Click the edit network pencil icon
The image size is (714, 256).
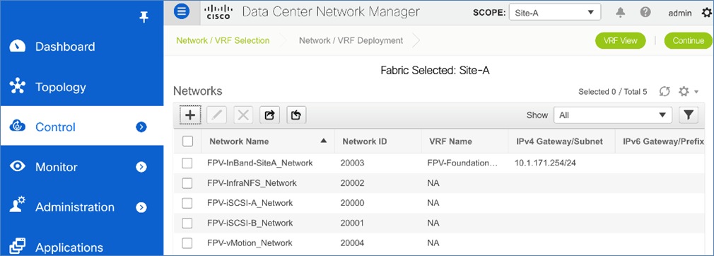(216, 115)
